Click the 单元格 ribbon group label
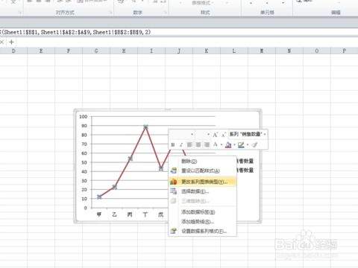Image resolution: width=358 pixels, height=268 pixels. (x=267, y=13)
